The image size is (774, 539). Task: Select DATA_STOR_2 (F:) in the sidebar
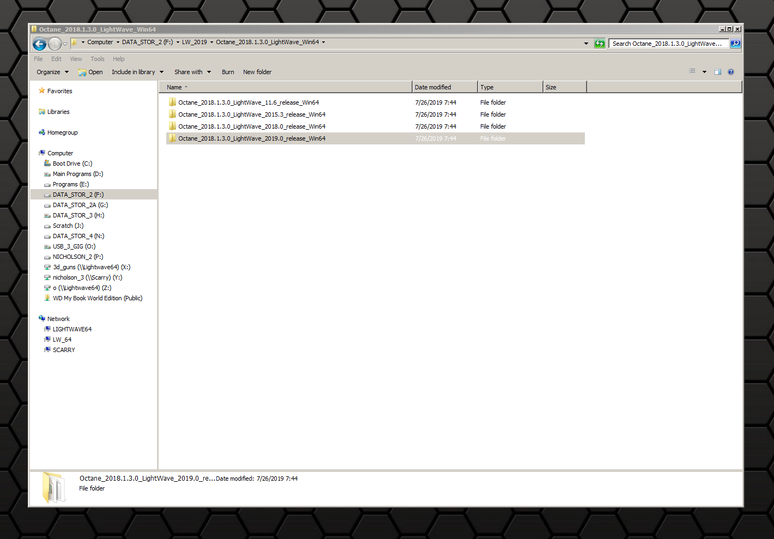[x=78, y=195]
